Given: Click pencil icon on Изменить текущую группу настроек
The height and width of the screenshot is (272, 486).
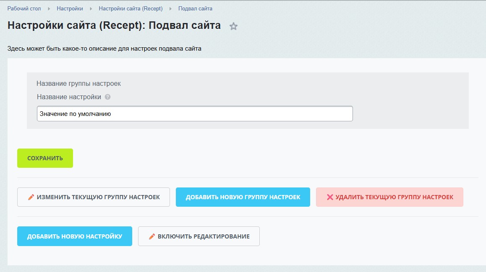Looking at the screenshot, I should tap(31, 197).
